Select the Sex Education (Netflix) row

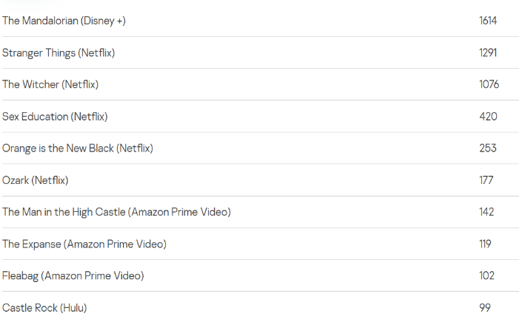55,116
